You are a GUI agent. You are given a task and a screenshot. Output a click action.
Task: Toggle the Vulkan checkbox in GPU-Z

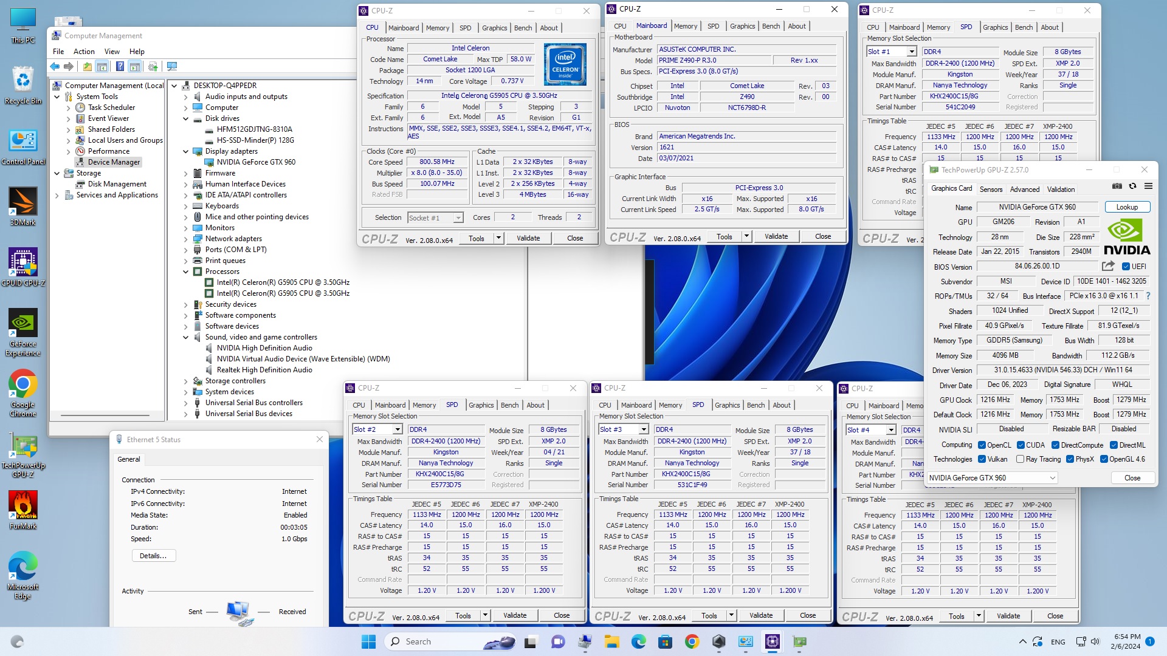coord(982,459)
